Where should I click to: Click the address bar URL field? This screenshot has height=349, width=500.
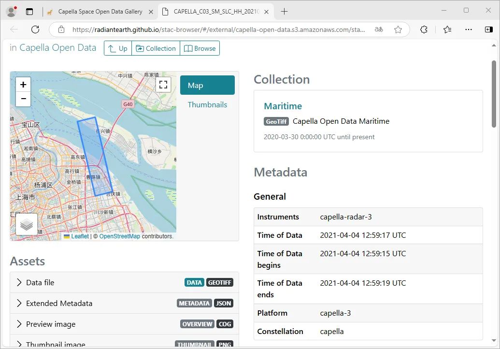tap(218, 29)
